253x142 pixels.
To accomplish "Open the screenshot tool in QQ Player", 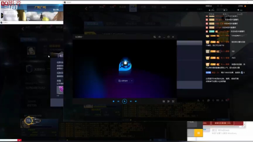I will (x=164, y=101).
